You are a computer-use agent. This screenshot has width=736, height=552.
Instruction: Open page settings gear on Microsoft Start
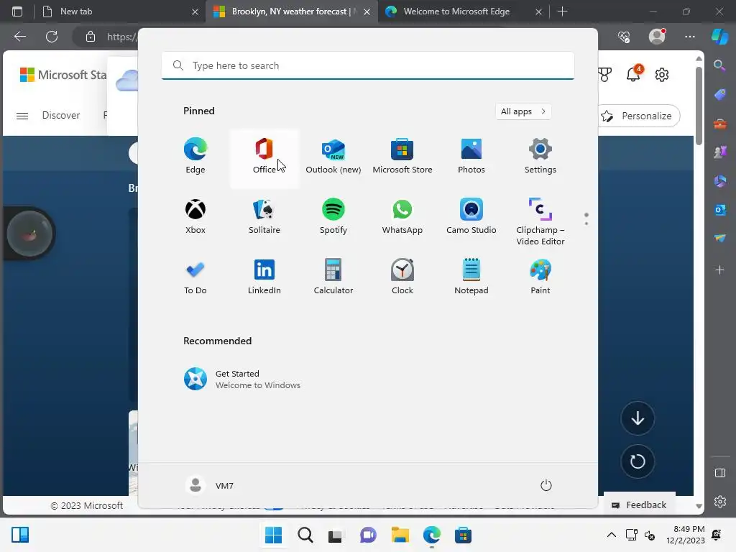662,75
